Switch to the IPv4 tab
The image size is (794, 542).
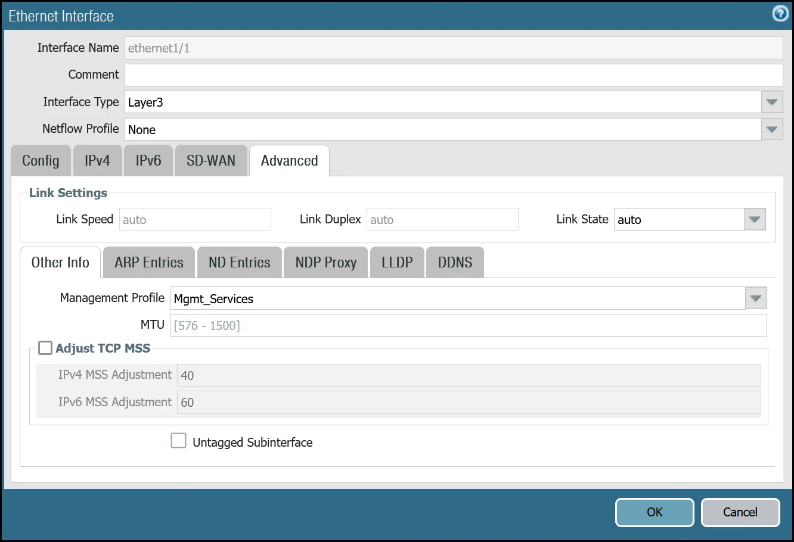[x=97, y=160]
